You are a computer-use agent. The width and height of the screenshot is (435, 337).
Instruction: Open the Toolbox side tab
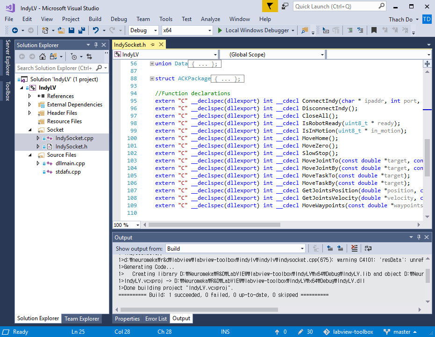pos(8,91)
